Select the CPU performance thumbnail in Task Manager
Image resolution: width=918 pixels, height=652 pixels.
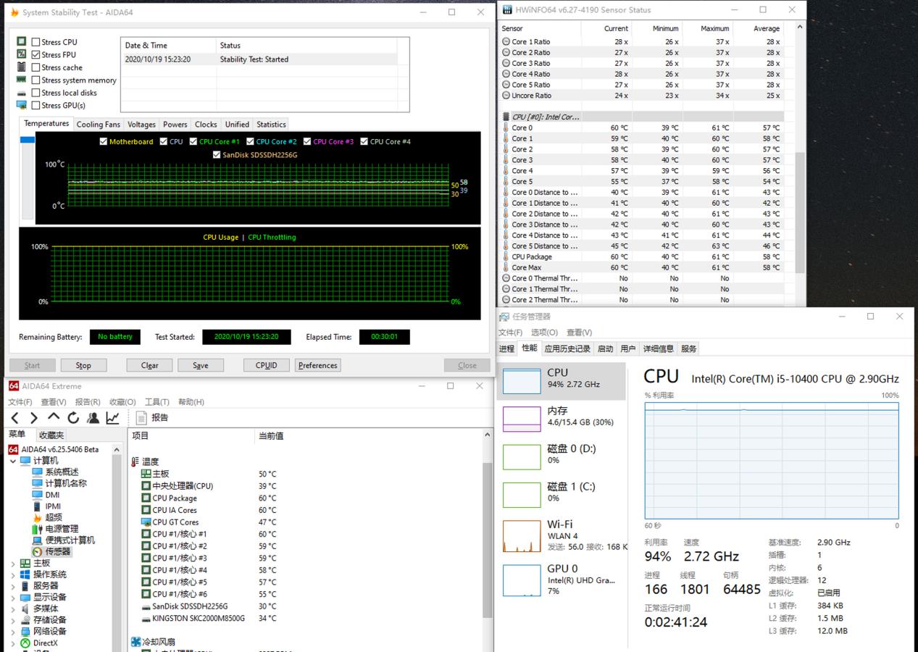coord(522,381)
